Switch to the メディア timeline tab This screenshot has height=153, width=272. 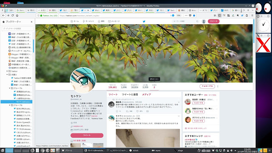click(x=147, y=94)
